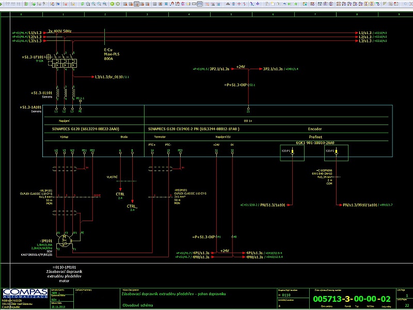Image resolution: width=413 pixels, height=310 pixels.
Task: Toggle the boxed magnet object snap button
Action: click(177, 4)
